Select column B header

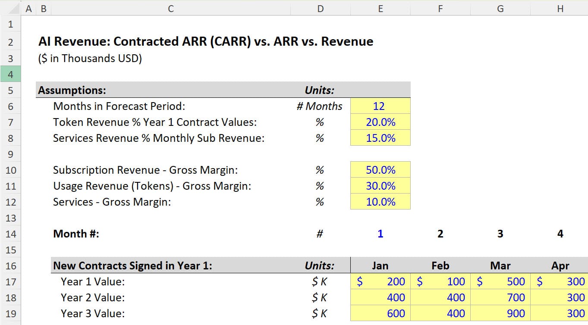point(43,8)
